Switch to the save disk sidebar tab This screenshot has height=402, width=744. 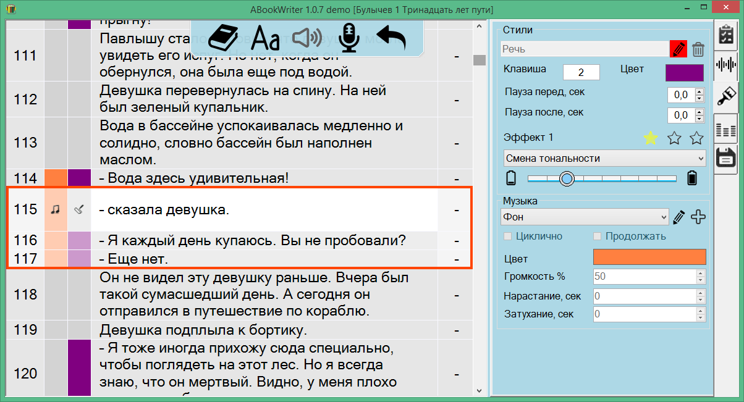725,158
